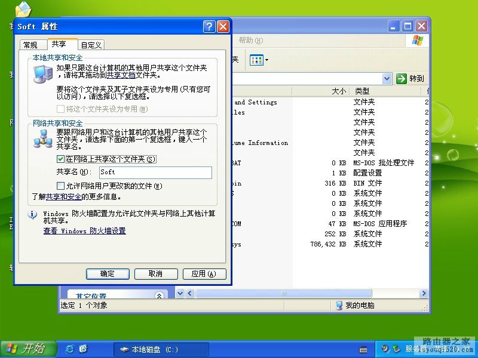Click horizontal scrollbar right arrow

[x=424, y=294]
